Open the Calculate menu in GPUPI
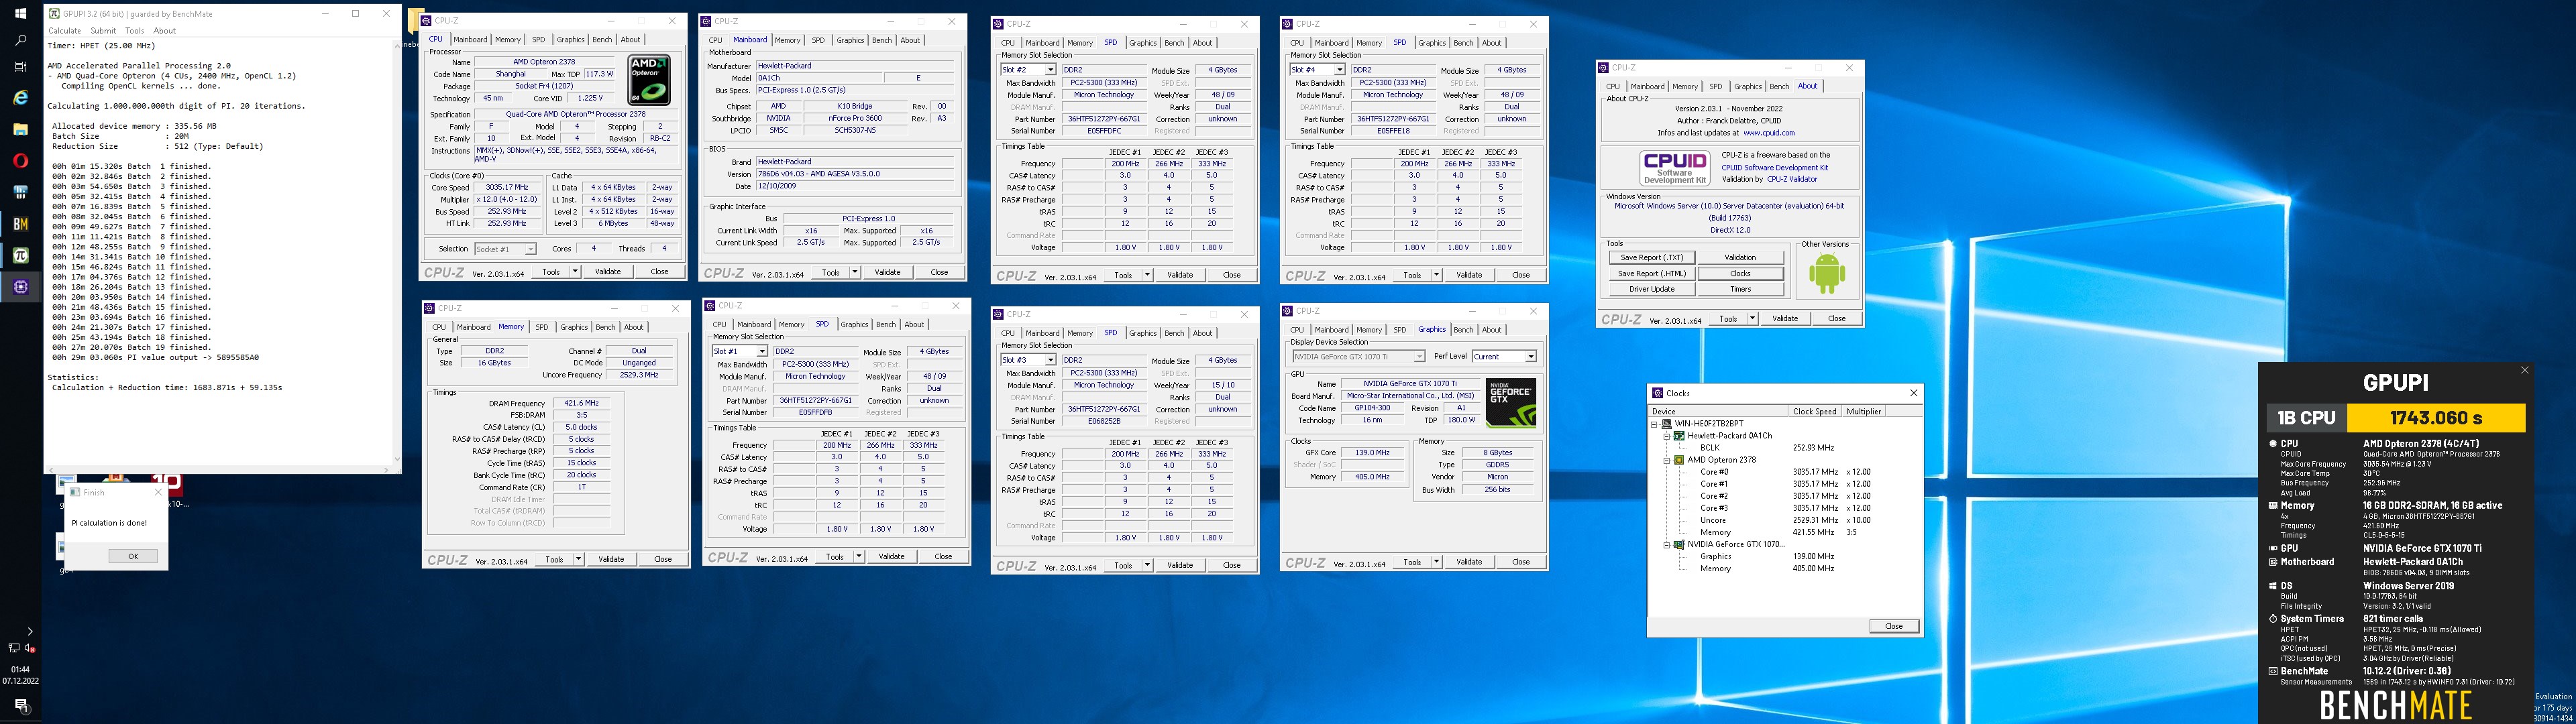Screen dimensions: 2576x724 tap(65, 31)
